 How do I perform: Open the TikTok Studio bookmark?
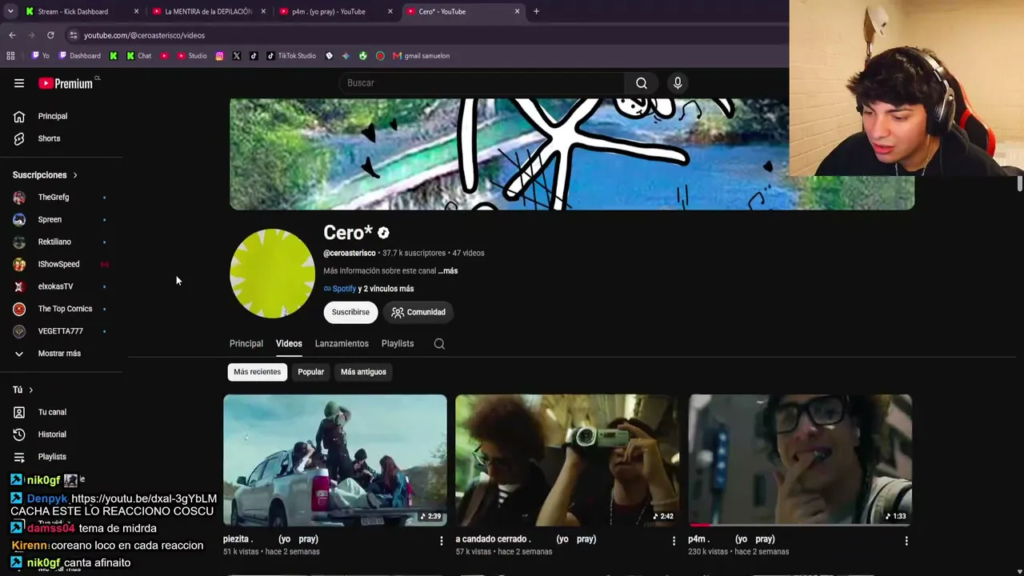(x=291, y=56)
